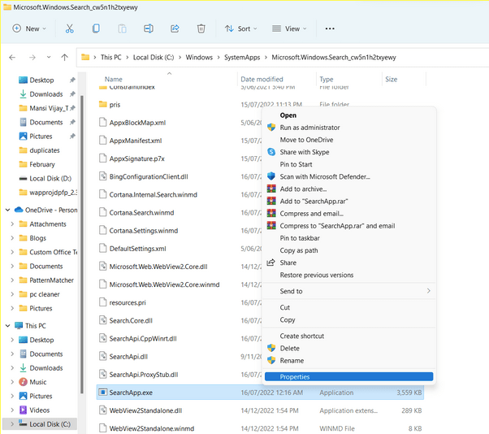This screenshot has height=434, width=489.
Task: Sort by Date modified column header
Action: pos(262,80)
